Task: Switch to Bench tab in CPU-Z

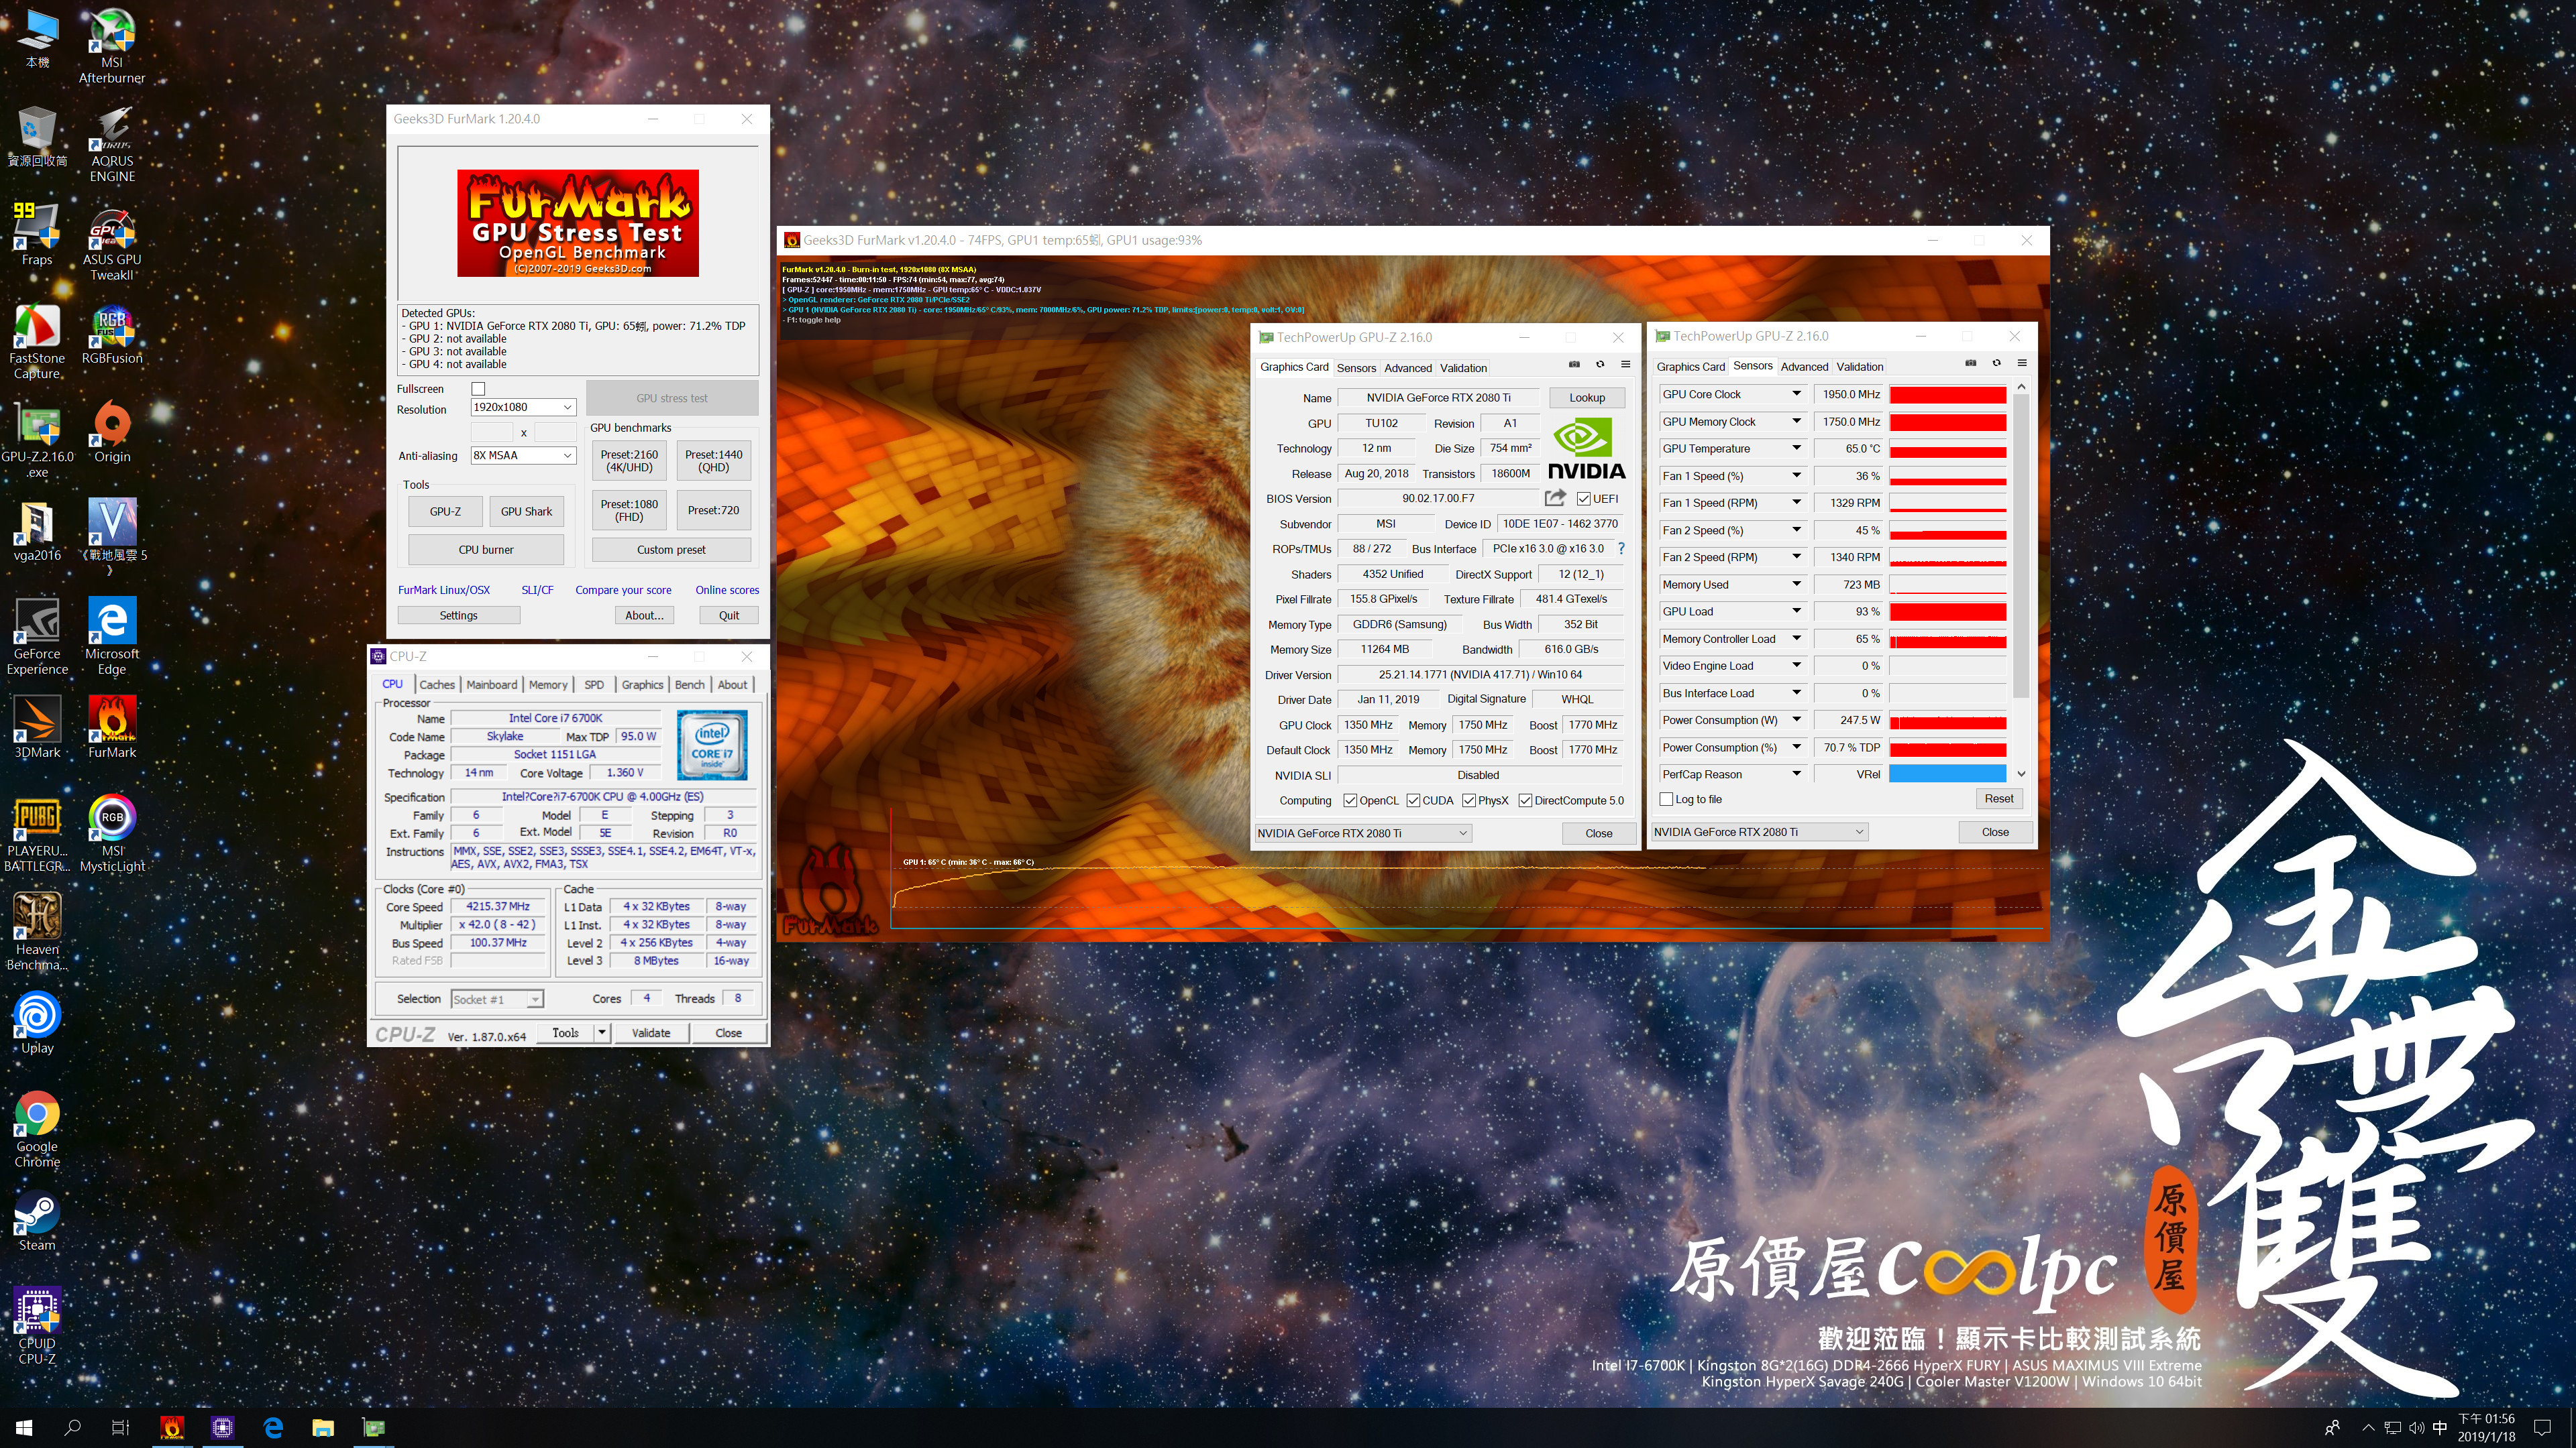Action: point(689,684)
